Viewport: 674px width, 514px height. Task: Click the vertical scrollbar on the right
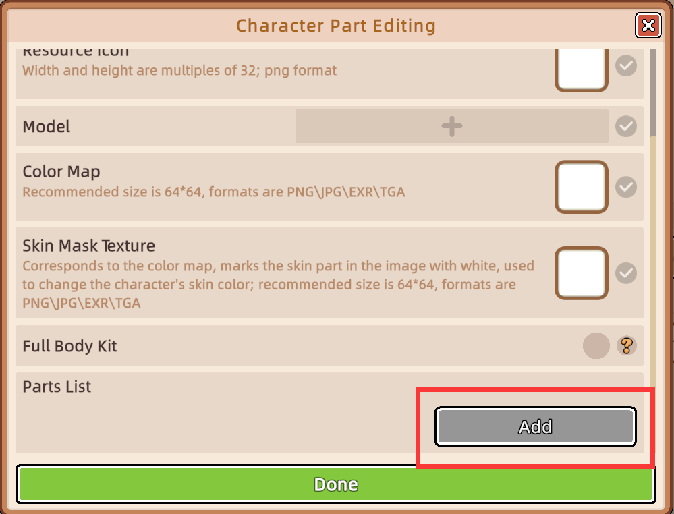pos(652,94)
